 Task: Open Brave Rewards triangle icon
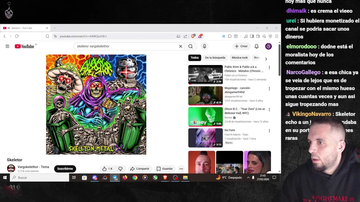[x=200, y=36]
